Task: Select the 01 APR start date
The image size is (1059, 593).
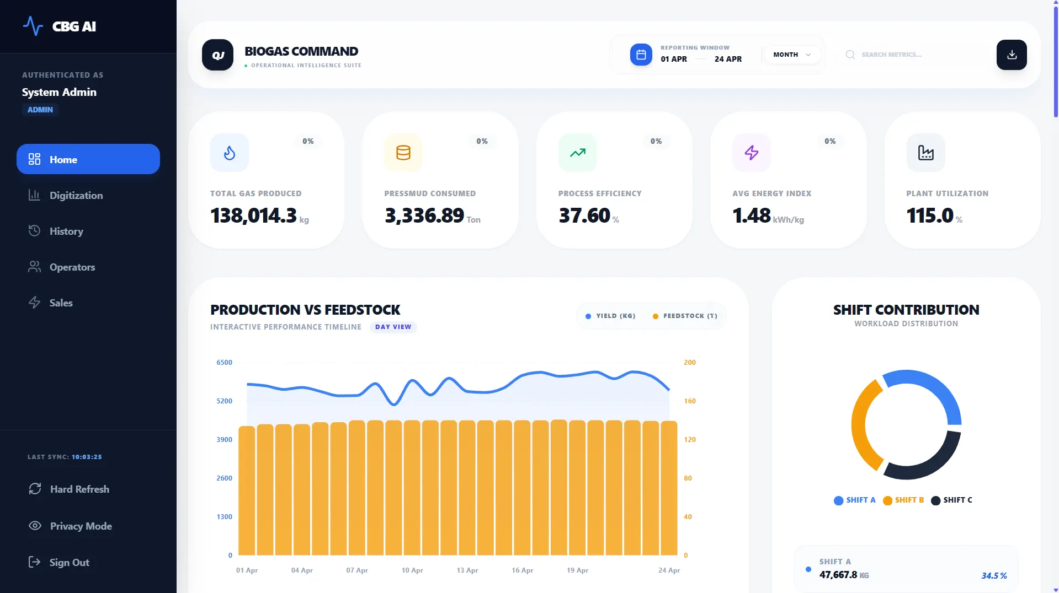Action: (x=674, y=59)
